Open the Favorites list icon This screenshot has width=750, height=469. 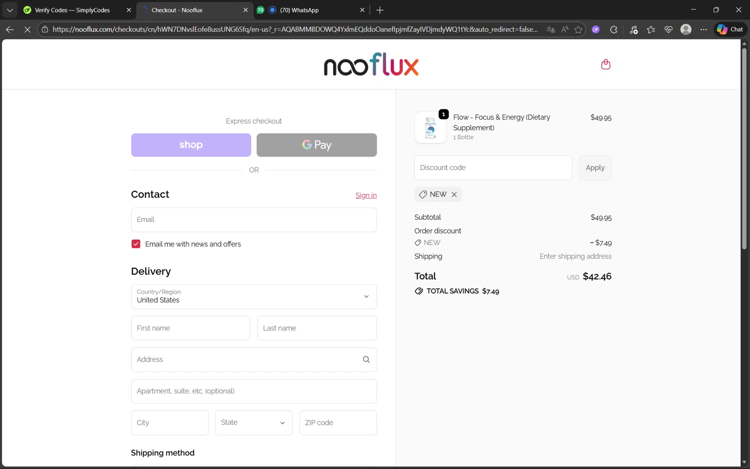[651, 29]
